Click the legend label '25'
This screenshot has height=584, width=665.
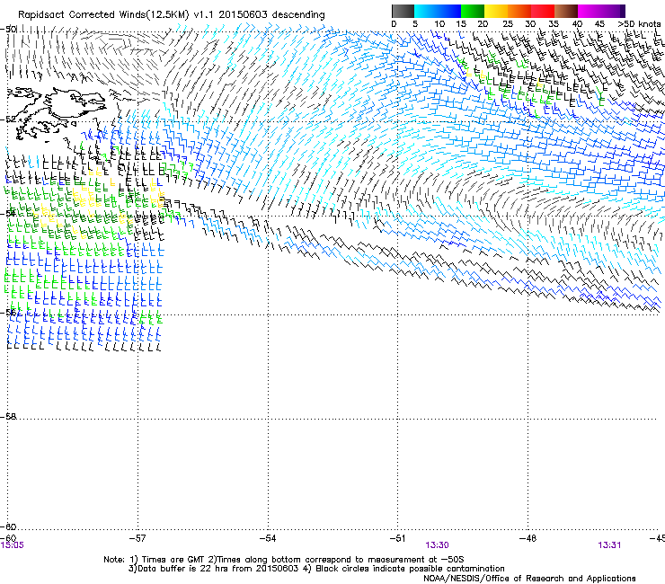tap(508, 24)
